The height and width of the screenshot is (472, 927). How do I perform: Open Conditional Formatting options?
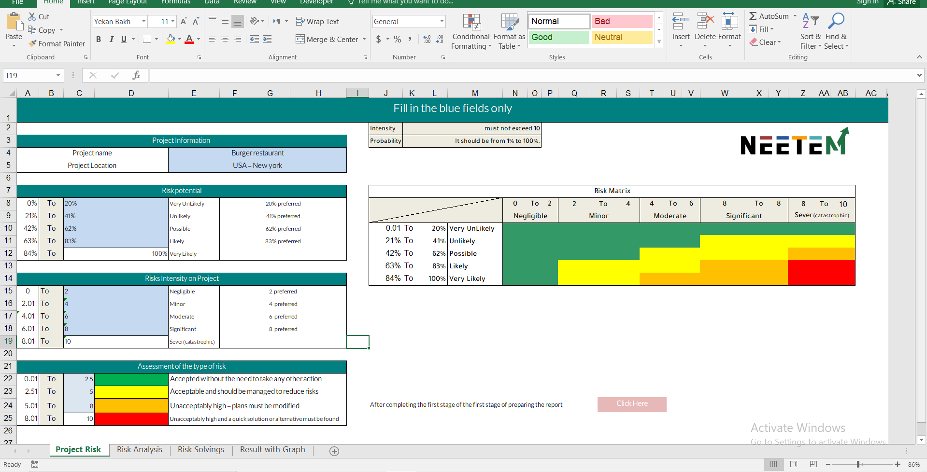click(471, 31)
